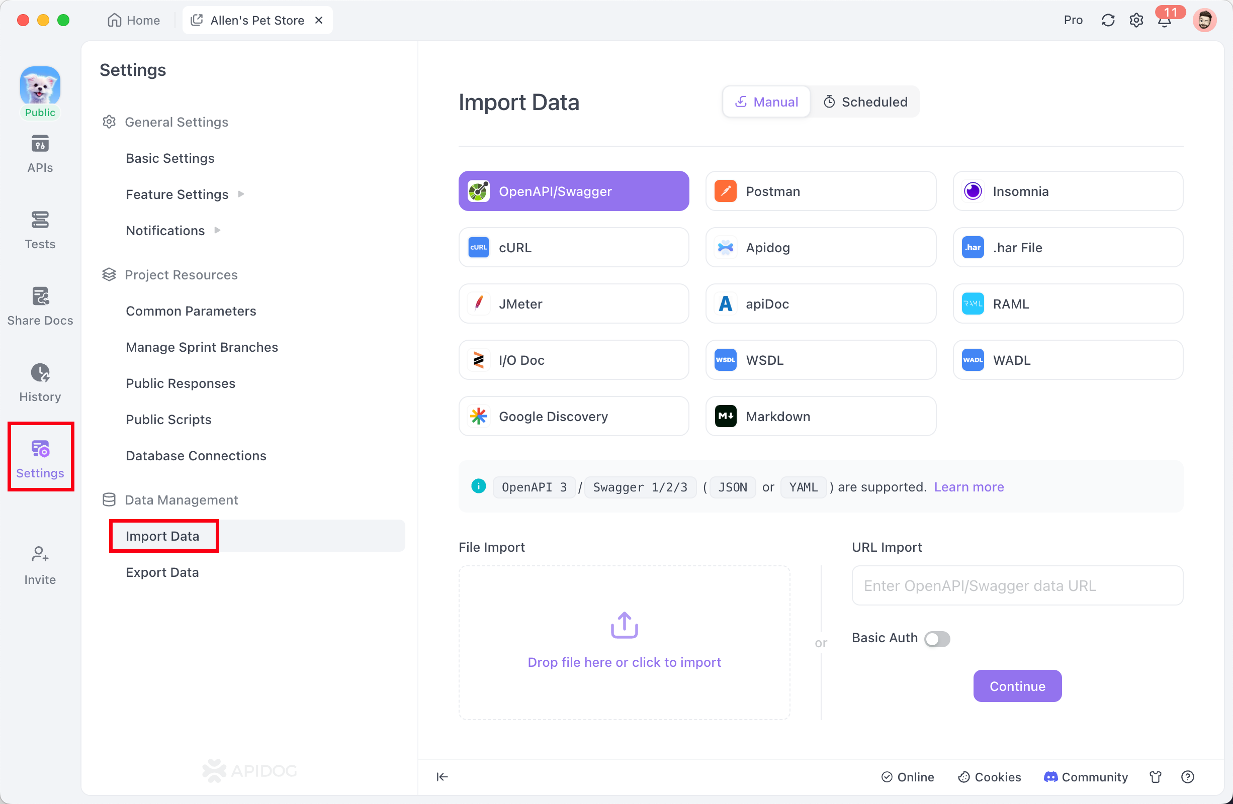Expand Feature Settings submenu arrow
This screenshot has width=1233, height=804.
(241, 194)
